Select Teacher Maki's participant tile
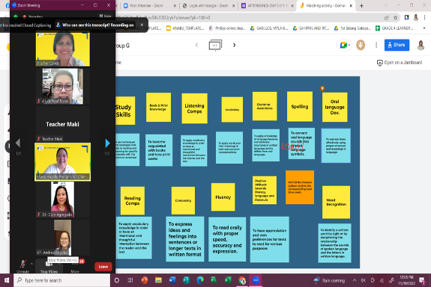The image size is (431, 287). (x=63, y=124)
